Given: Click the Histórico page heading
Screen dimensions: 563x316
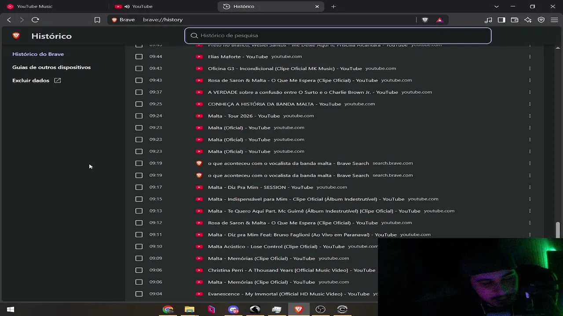Looking at the screenshot, I should coord(51,36).
